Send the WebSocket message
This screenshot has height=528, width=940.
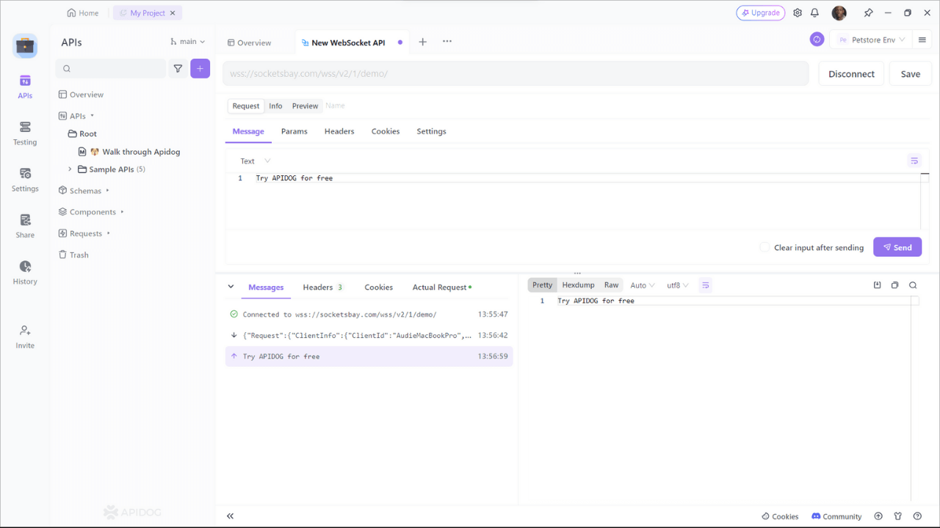click(897, 247)
